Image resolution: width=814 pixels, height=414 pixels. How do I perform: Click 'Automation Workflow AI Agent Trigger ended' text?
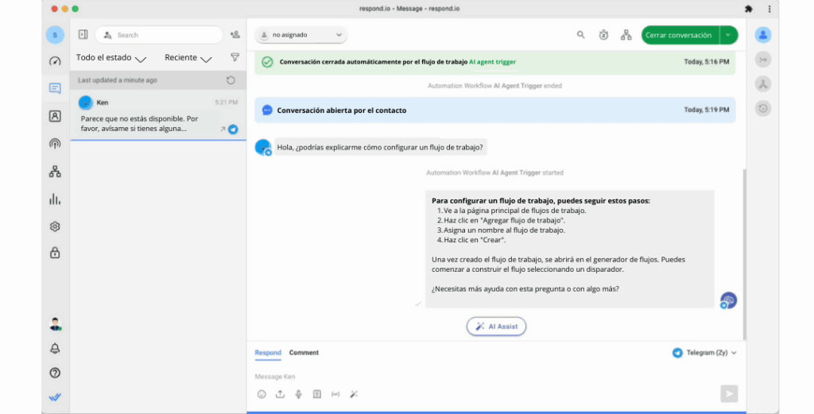tap(494, 86)
